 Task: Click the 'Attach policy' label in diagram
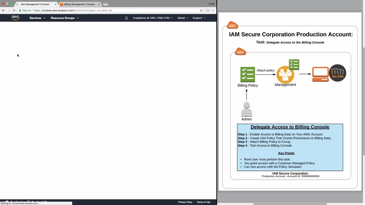tap(265, 70)
